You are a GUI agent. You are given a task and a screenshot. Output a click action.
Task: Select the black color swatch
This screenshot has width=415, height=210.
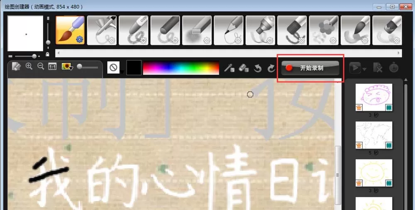[134, 68]
